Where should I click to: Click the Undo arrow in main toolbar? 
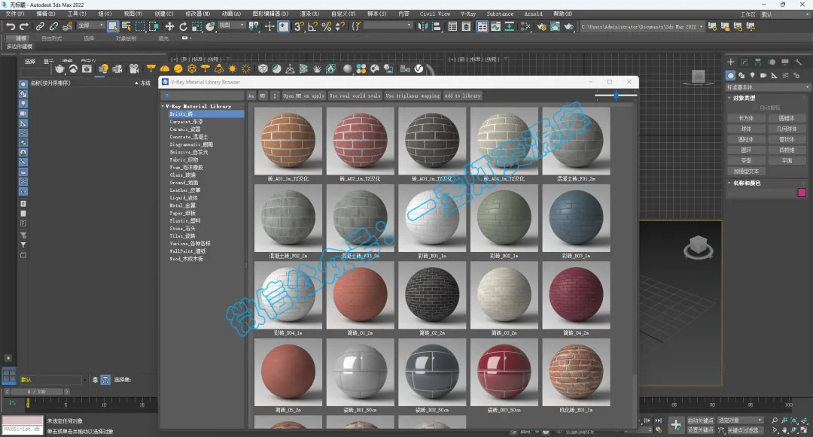[x=10, y=26]
